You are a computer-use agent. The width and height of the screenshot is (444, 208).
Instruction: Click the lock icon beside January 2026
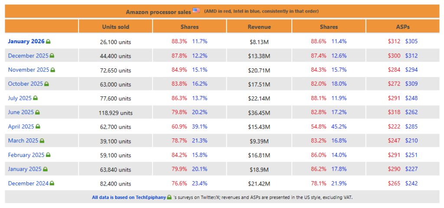pyautogui.click(x=49, y=42)
